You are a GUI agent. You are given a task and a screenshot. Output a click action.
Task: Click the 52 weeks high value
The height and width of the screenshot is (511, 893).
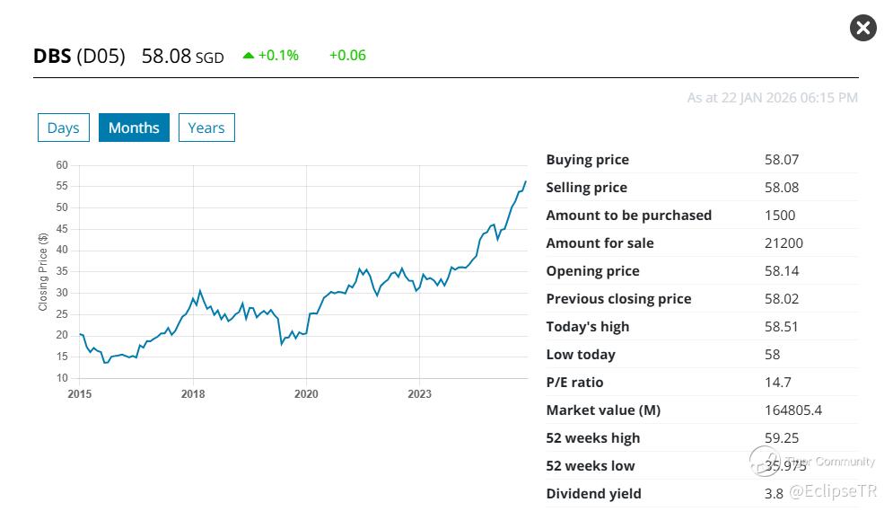782,438
